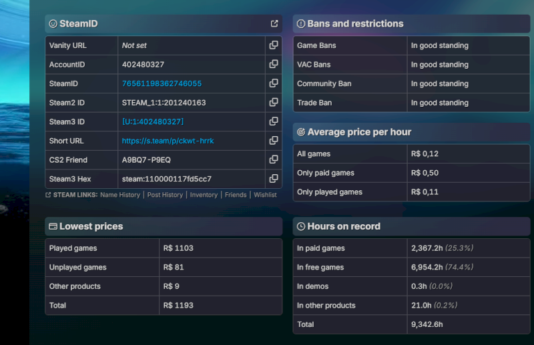Image resolution: width=534 pixels, height=345 pixels.
Task: Open the Name History link
Action: pos(120,195)
